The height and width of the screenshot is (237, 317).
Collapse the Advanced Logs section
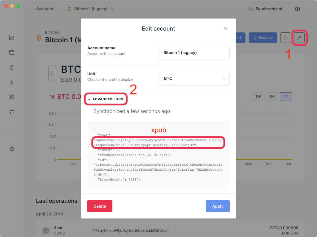coord(106,99)
